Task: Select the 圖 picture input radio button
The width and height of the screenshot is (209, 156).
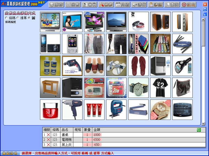Action: coord(29,18)
